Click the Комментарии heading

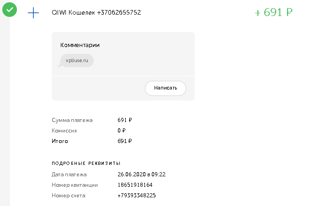click(80, 45)
